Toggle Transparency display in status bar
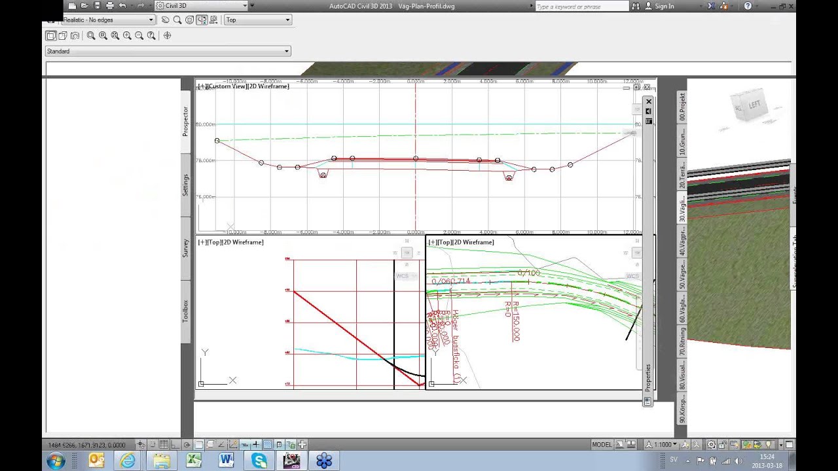838x471 pixels. pos(268,445)
